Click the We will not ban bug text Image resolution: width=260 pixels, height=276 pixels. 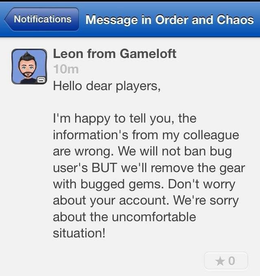(175, 151)
